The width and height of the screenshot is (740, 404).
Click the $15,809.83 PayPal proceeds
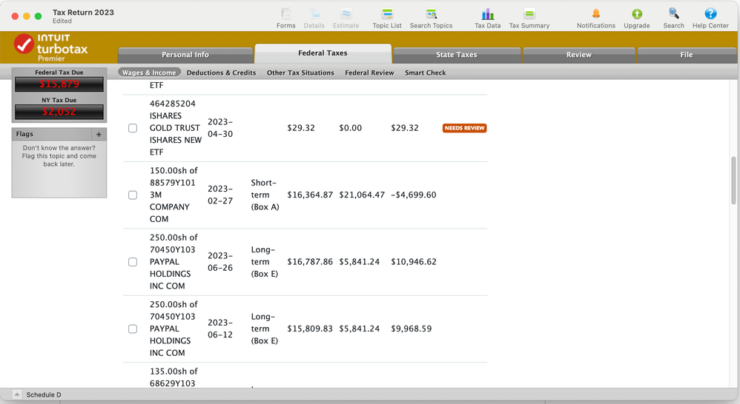(x=310, y=329)
